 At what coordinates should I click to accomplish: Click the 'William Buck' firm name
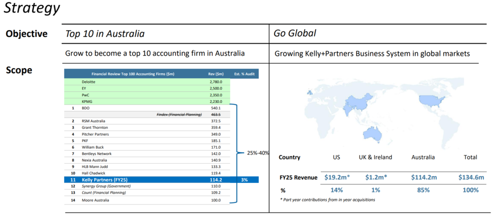tap(93, 147)
